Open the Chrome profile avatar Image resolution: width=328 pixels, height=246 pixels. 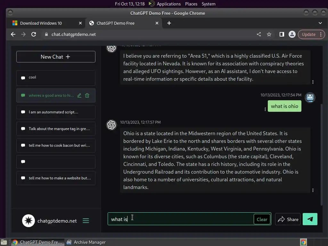[292, 34]
